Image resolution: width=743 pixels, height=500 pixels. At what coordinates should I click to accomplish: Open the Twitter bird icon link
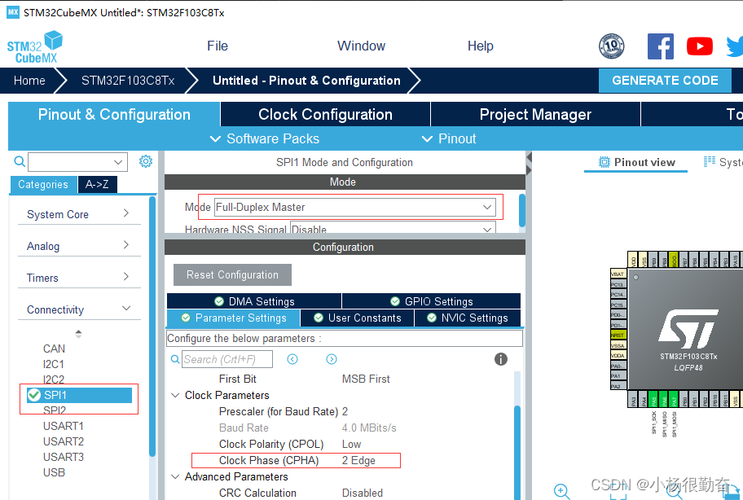[735, 46]
